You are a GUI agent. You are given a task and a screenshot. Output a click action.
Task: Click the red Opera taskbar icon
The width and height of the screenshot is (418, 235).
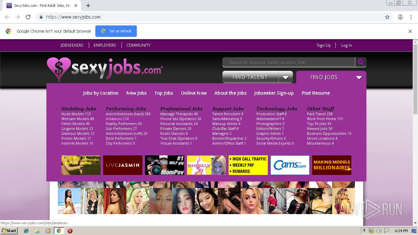(x=70, y=231)
